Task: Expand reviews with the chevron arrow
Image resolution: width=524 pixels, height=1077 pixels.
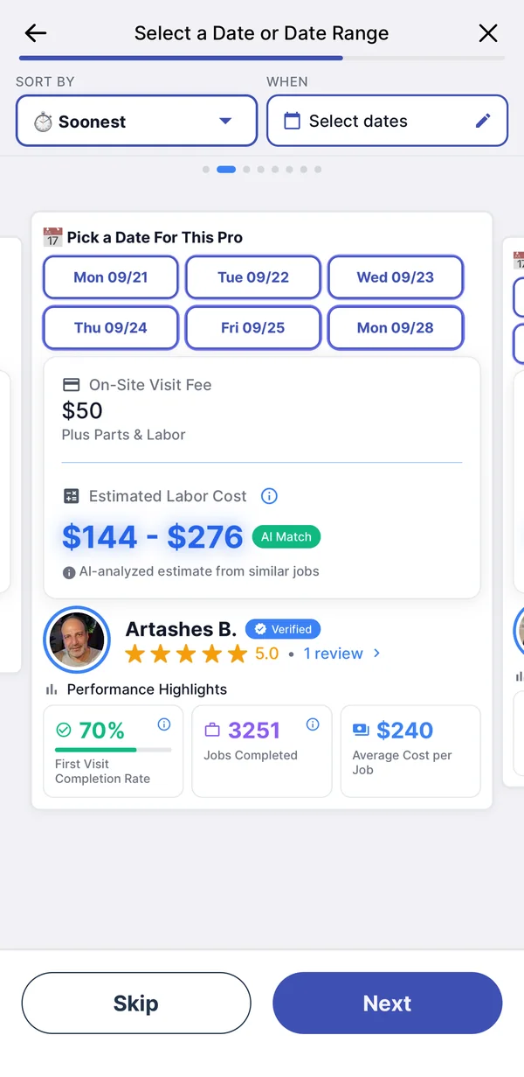Action: (376, 654)
